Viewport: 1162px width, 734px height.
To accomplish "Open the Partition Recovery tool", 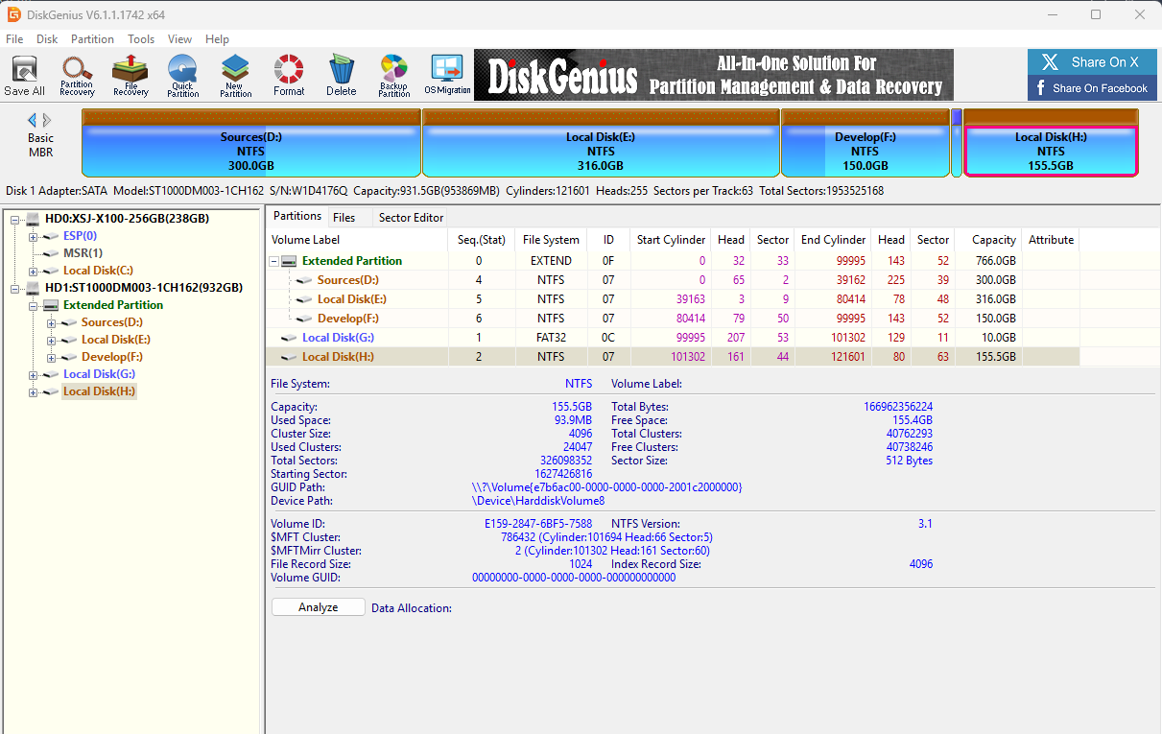I will click(77, 76).
